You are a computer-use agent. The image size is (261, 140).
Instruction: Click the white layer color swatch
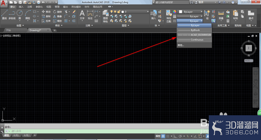point(123,12)
